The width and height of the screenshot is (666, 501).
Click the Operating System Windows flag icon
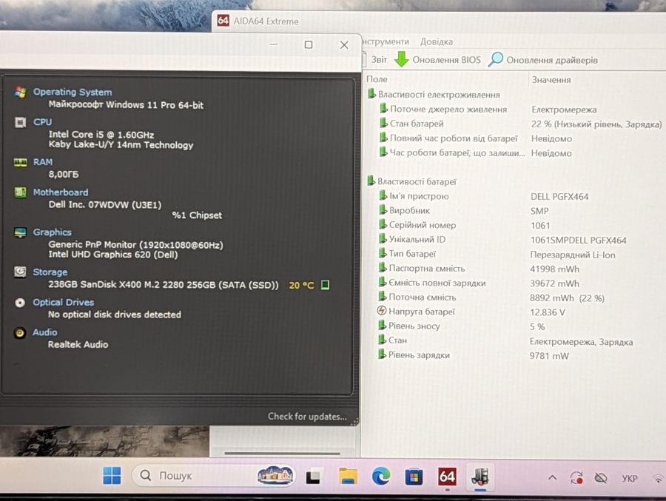[x=20, y=92]
